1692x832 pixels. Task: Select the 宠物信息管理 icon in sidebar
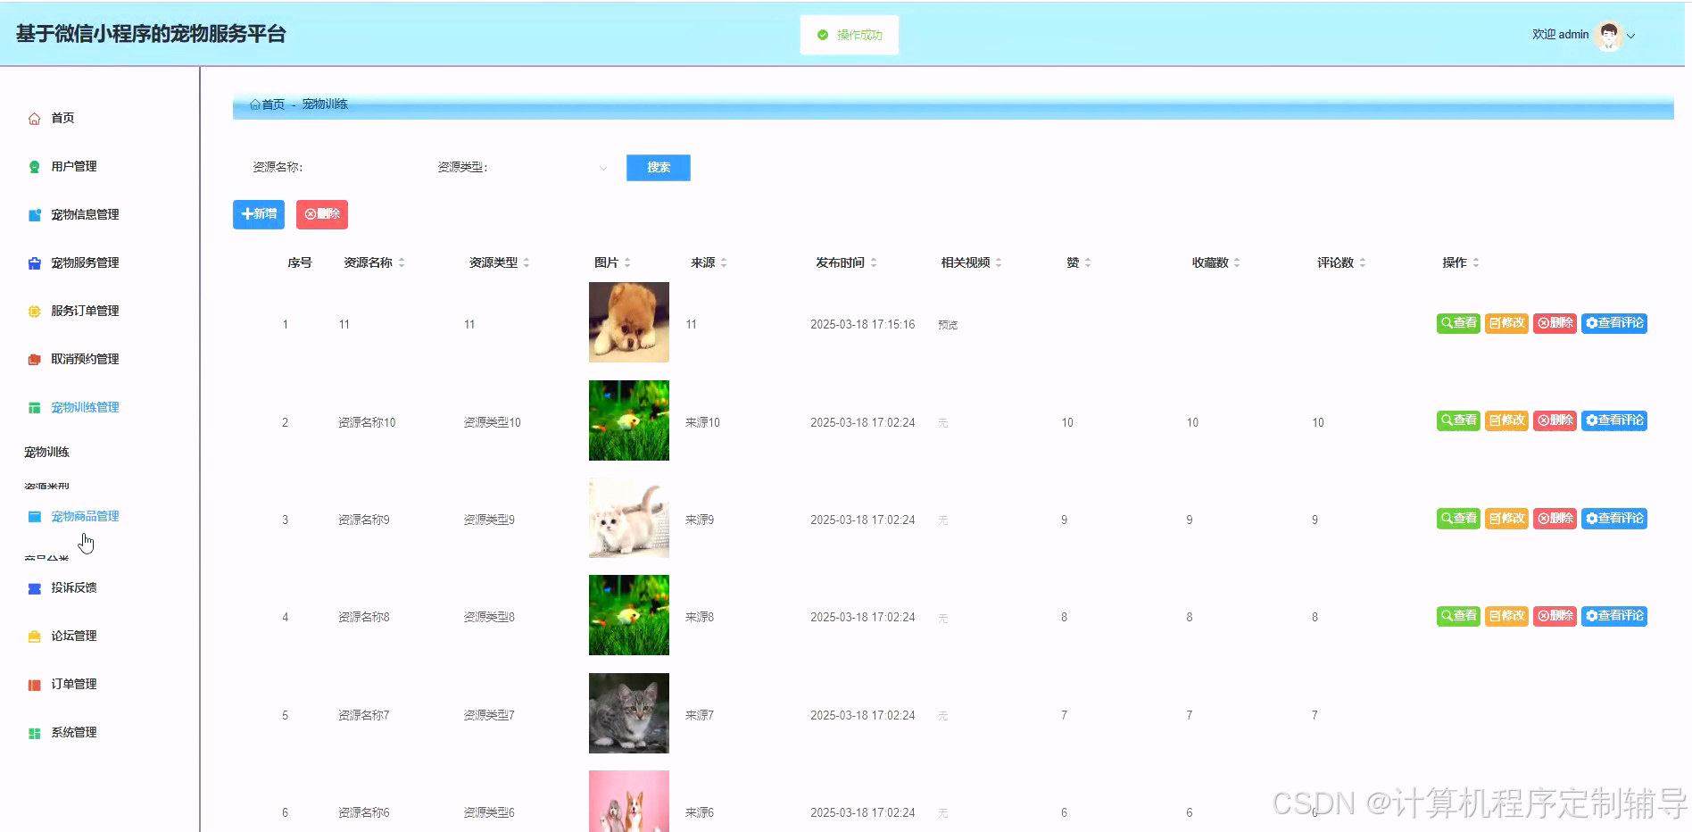pyautogui.click(x=33, y=214)
